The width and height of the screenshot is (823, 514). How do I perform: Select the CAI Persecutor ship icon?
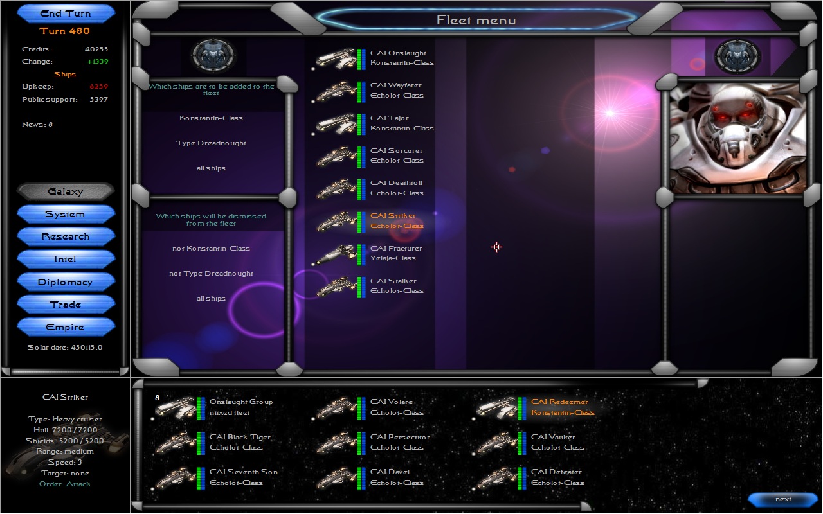pyautogui.click(x=336, y=443)
